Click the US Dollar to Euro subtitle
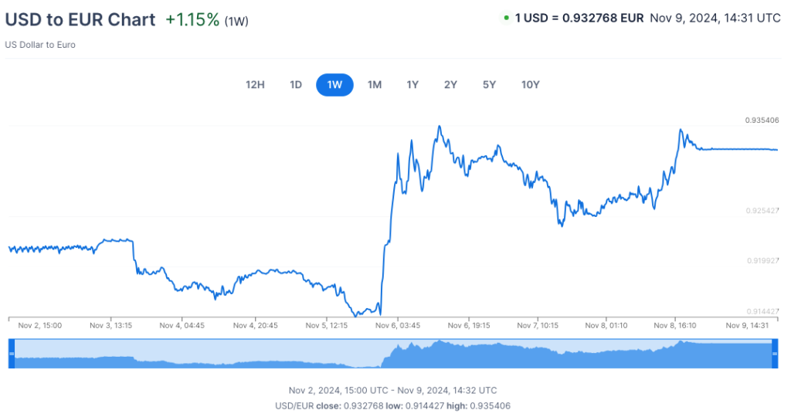This screenshot has height=417, width=791. (40, 45)
